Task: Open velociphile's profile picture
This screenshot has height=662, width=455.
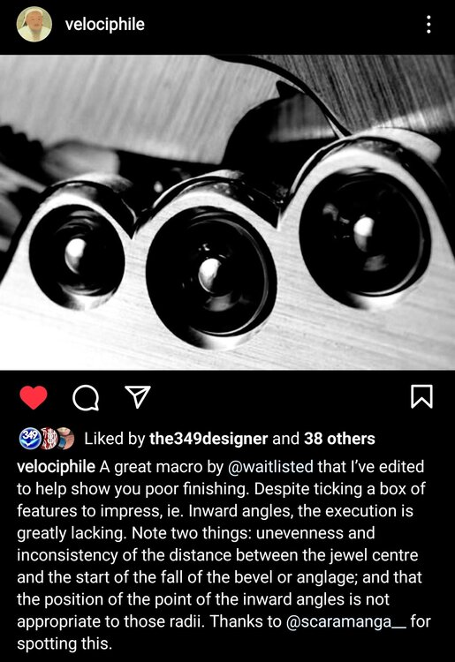Action: [34, 24]
